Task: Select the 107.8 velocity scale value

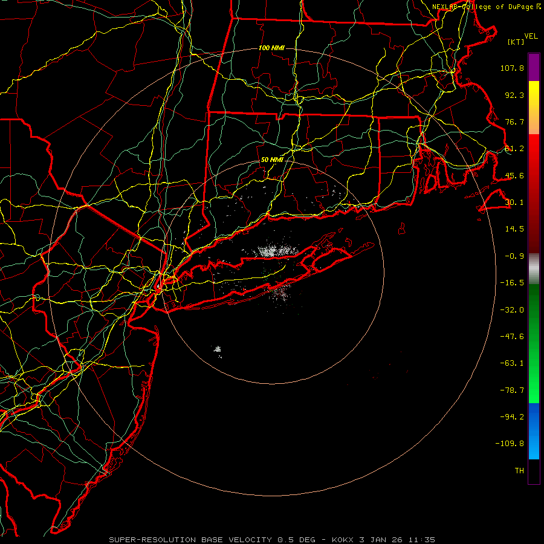Action: (512, 68)
